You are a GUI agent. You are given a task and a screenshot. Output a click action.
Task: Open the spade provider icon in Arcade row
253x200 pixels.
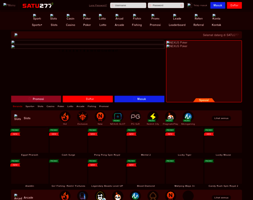(153, 196)
